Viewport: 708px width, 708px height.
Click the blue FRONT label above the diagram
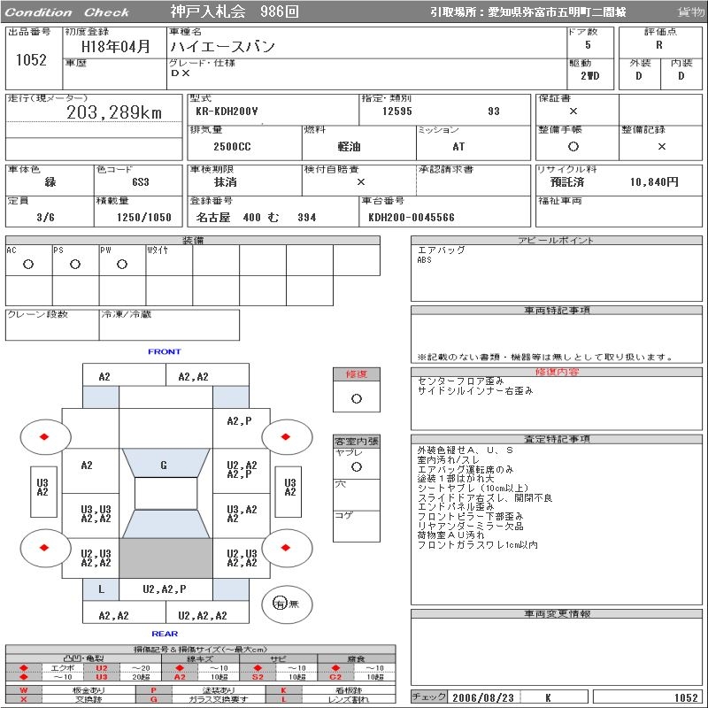click(x=164, y=352)
